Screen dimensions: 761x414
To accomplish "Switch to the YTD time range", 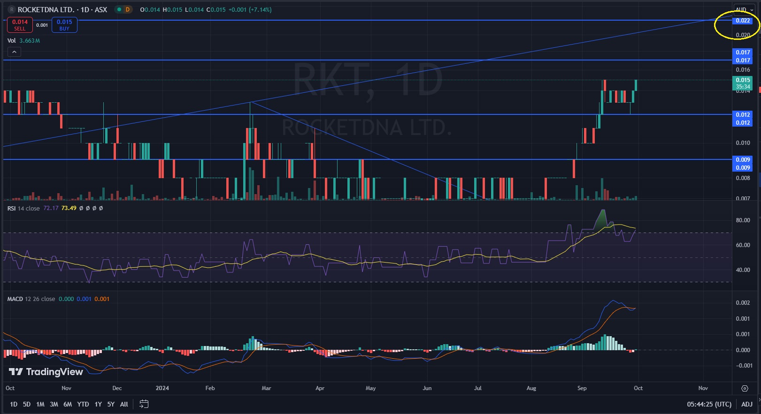I will point(83,404).
